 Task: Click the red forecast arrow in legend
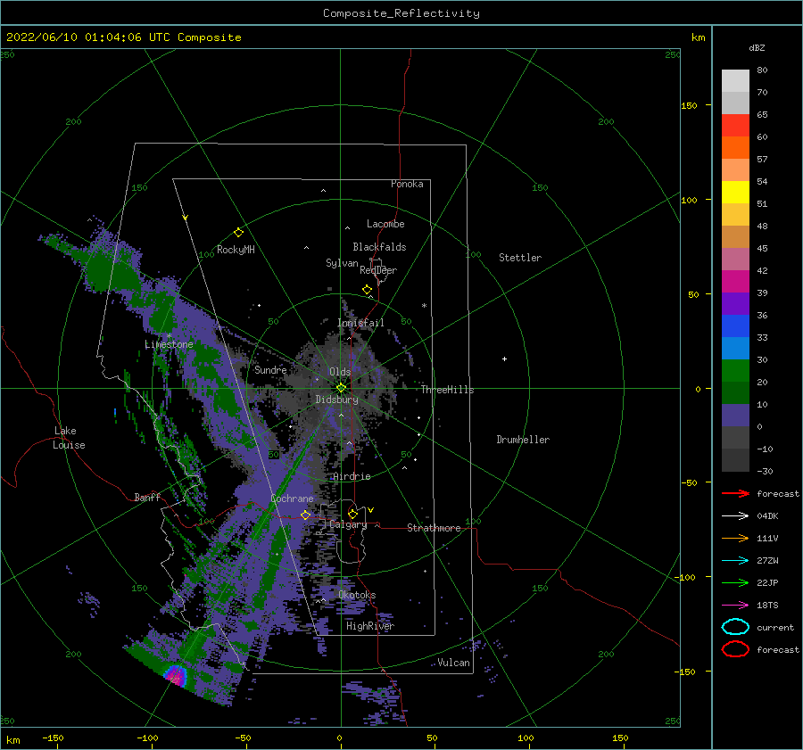[735, 493]
